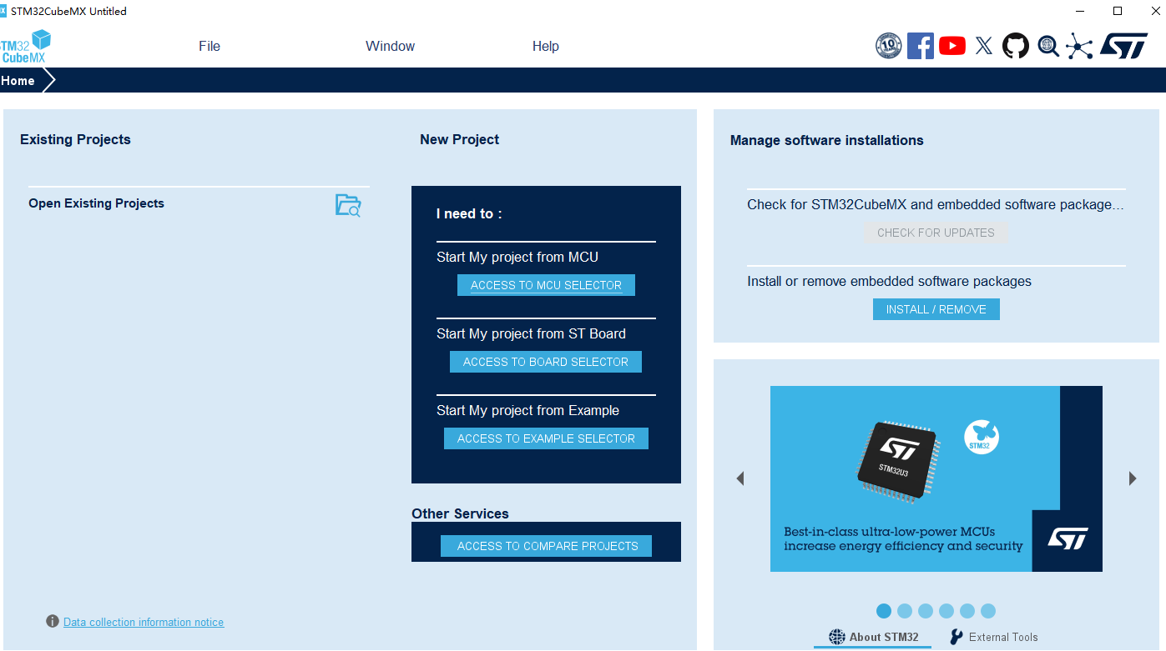Open the ST YouTube channel icon
This screenshot has height=651, width=1166.
point(952,46)
